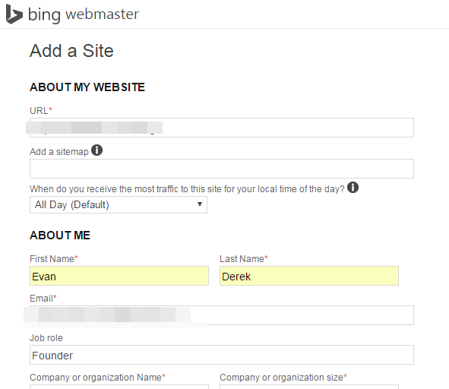Click the ABOUT ME section heading
Image resolution: width=449 pixels, height=389 pixels.
pos(60,236)
